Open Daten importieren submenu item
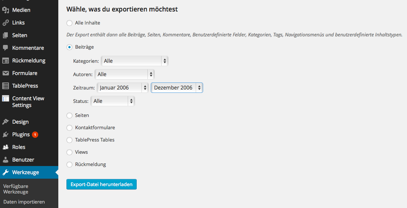 pos(24,202)
